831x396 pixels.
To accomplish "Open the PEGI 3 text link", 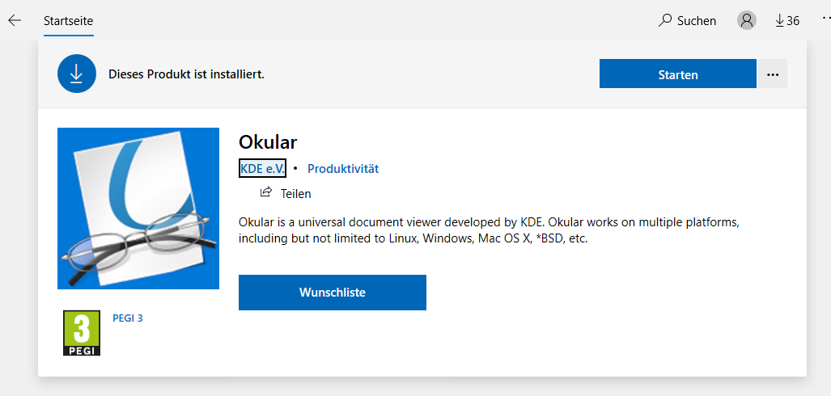I will (x=127, y=318).
